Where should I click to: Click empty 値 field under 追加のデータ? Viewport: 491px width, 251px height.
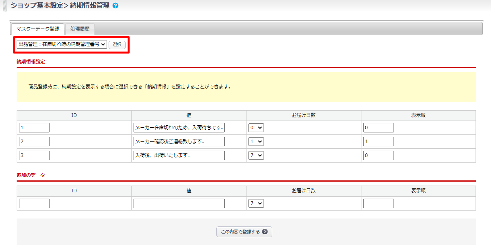pos(179,203)
